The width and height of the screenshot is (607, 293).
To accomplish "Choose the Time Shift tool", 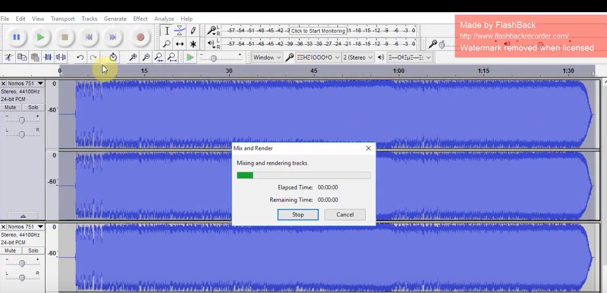I will coord(180,44).
